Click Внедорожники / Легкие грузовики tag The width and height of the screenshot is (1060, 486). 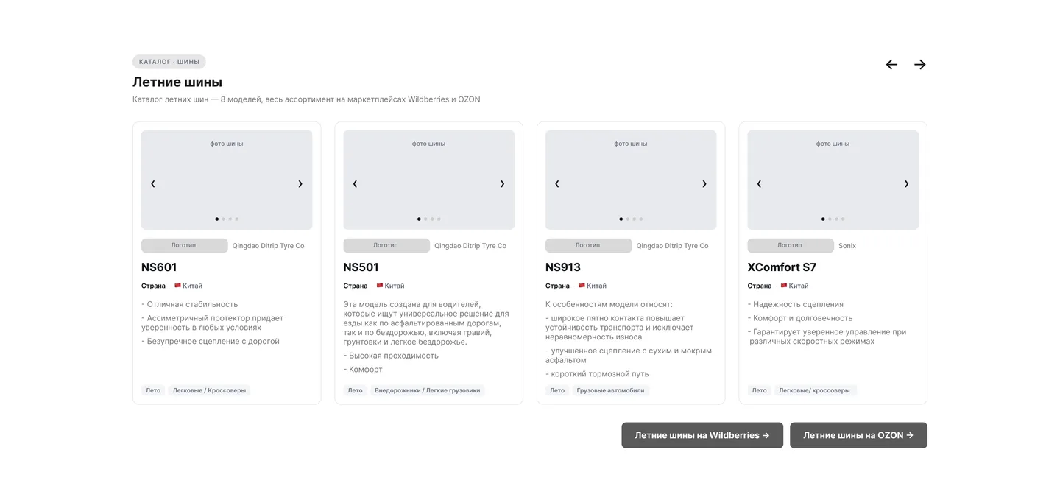[x=427, y=390]
